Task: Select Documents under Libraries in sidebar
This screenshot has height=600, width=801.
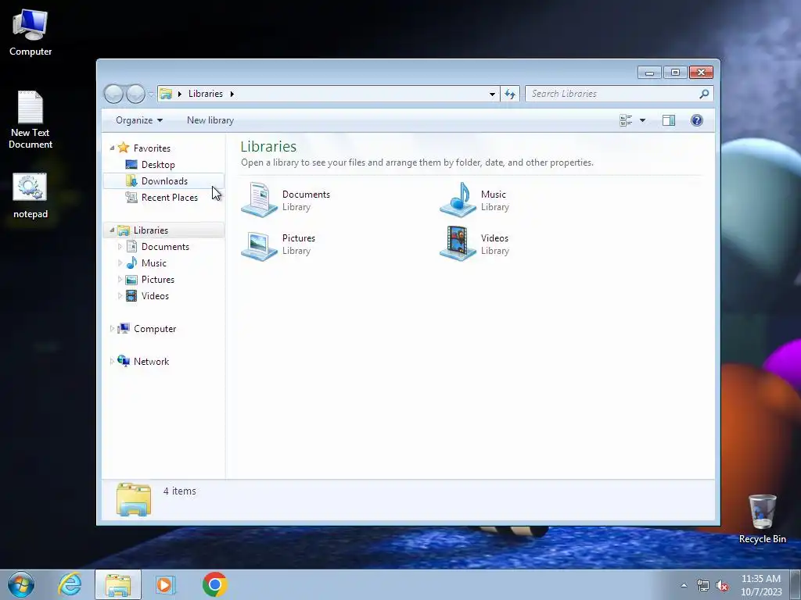Action: coord(165,247)
